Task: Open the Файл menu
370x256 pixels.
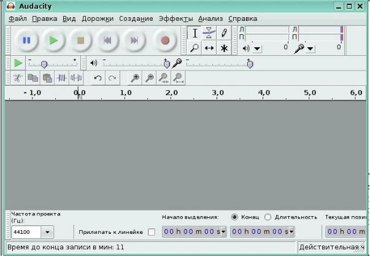Action: tap(18, 18)
